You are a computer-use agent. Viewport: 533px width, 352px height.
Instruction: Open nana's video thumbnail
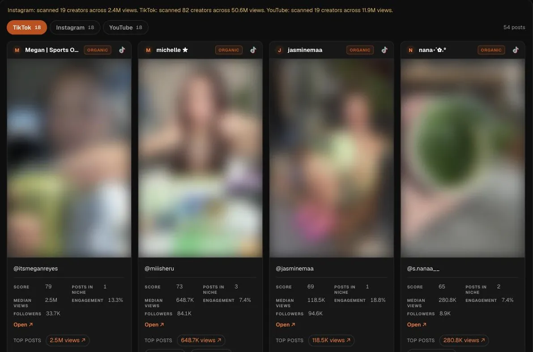coord(463,158)
